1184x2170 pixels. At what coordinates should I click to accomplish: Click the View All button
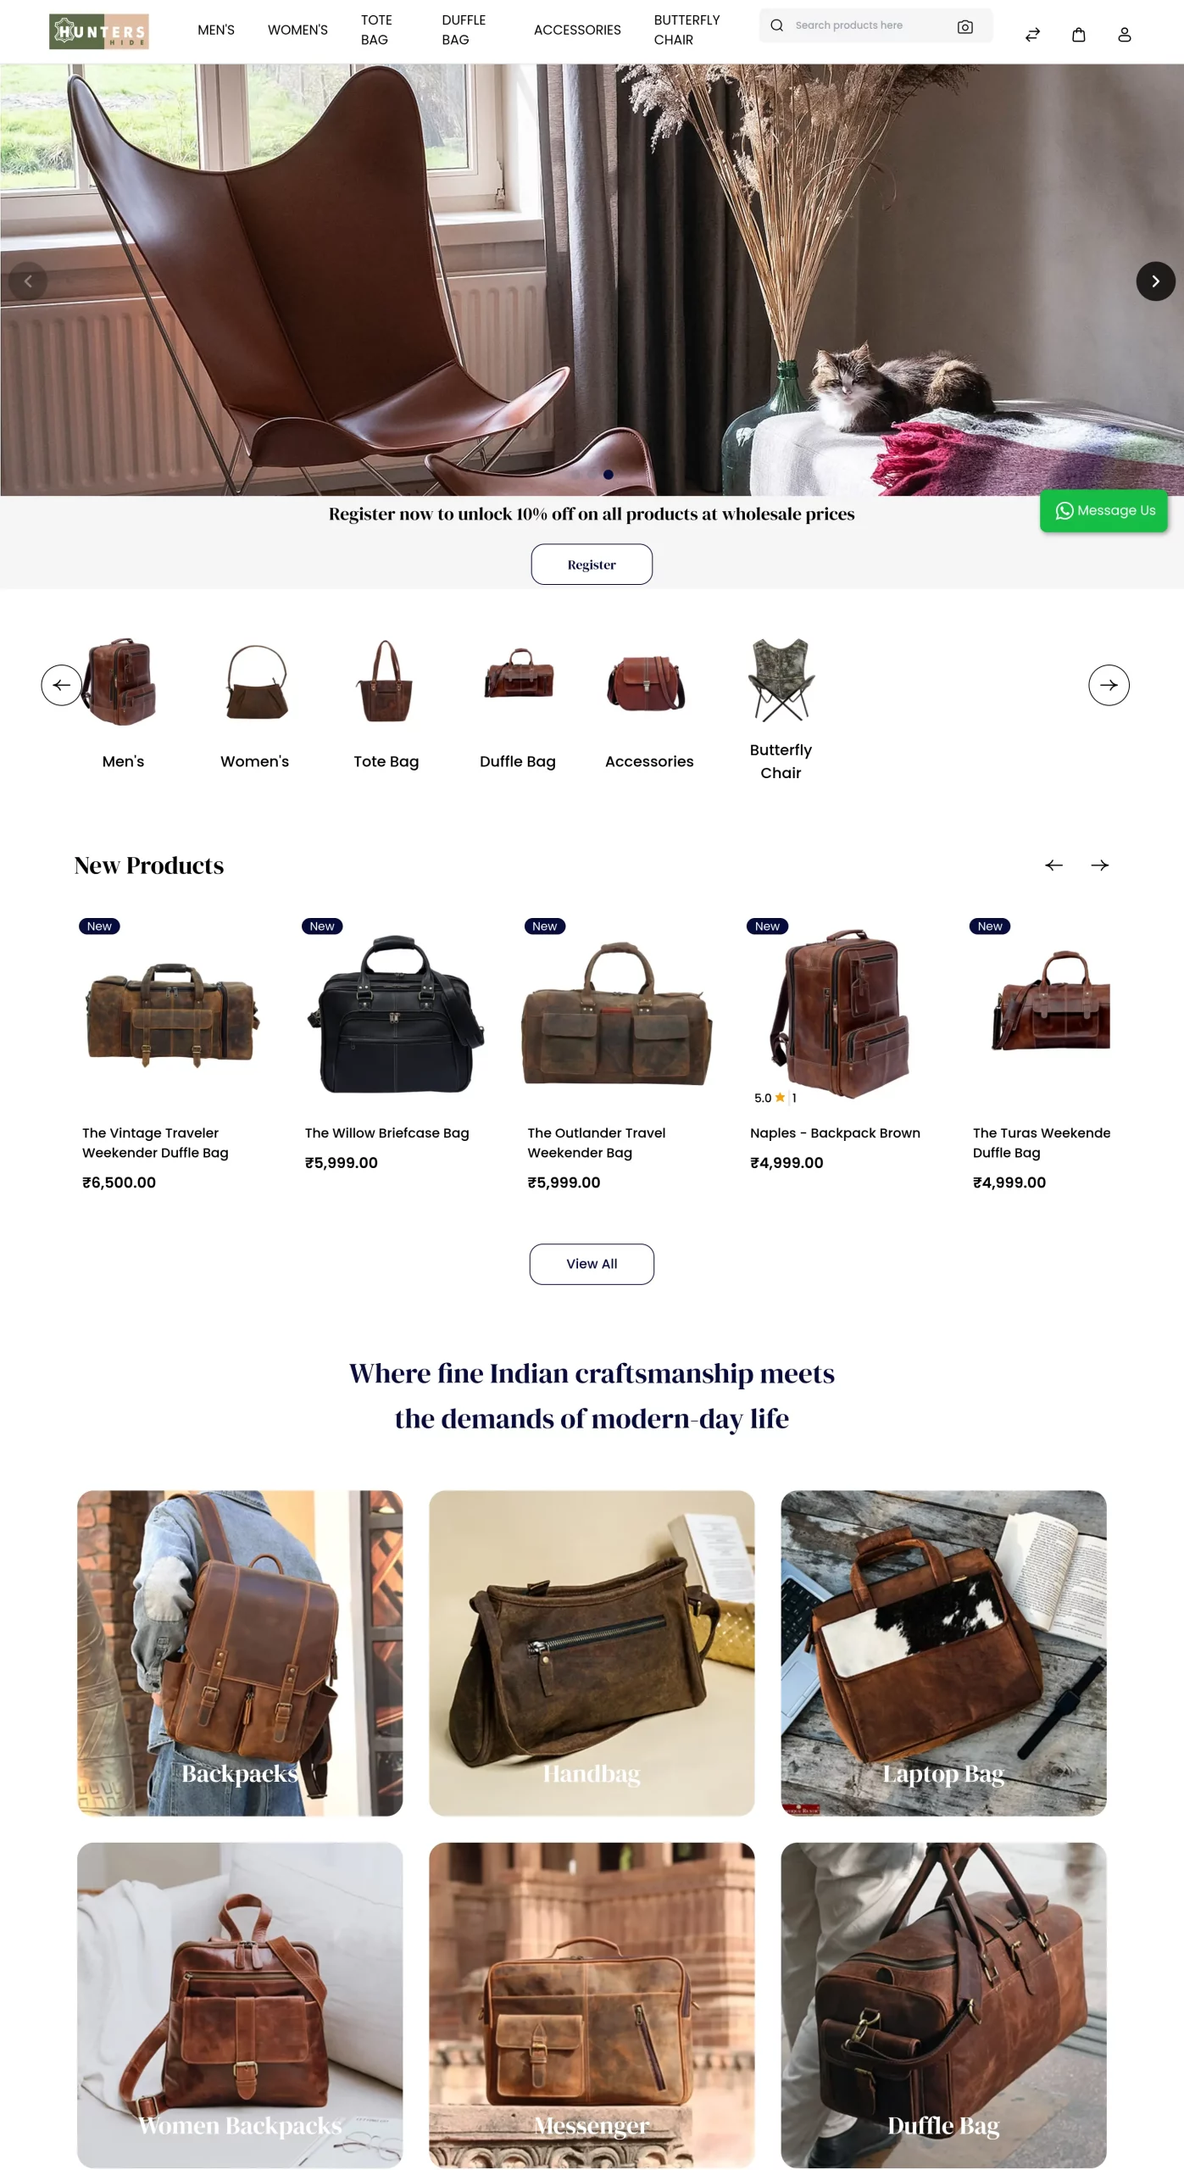click(592, 1264)
